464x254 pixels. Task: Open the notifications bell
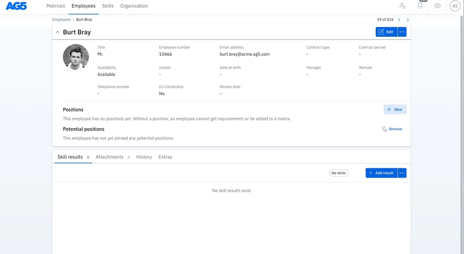click(x=420, y=6)
